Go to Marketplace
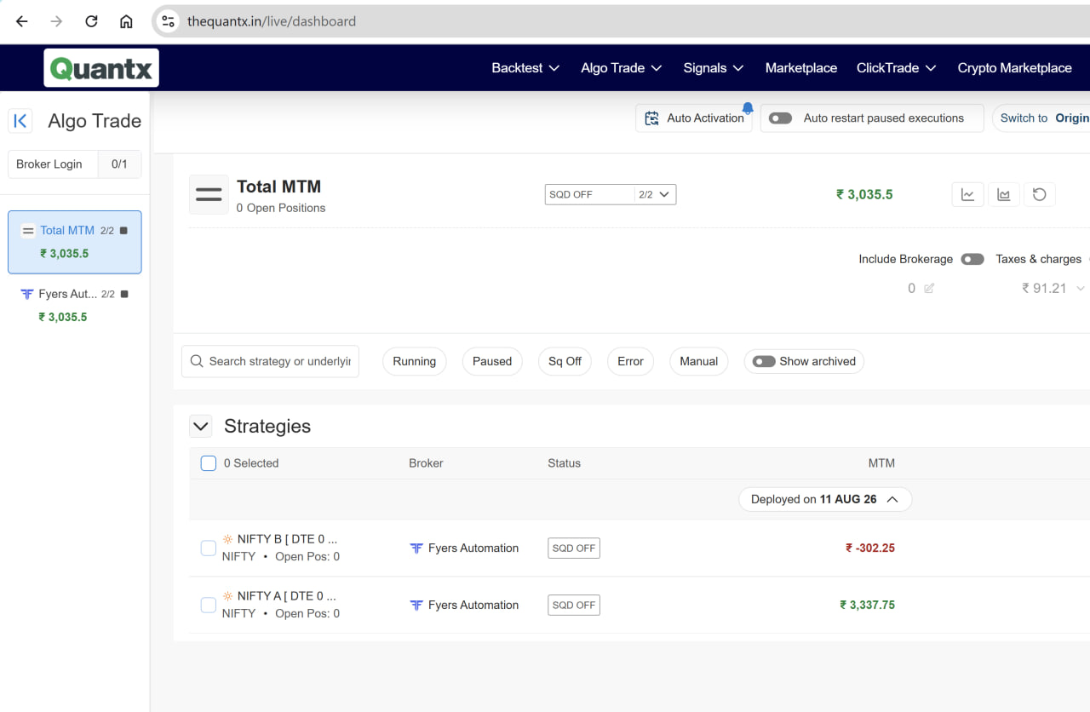The image size is (1090, 712). (x=801, y=68)
